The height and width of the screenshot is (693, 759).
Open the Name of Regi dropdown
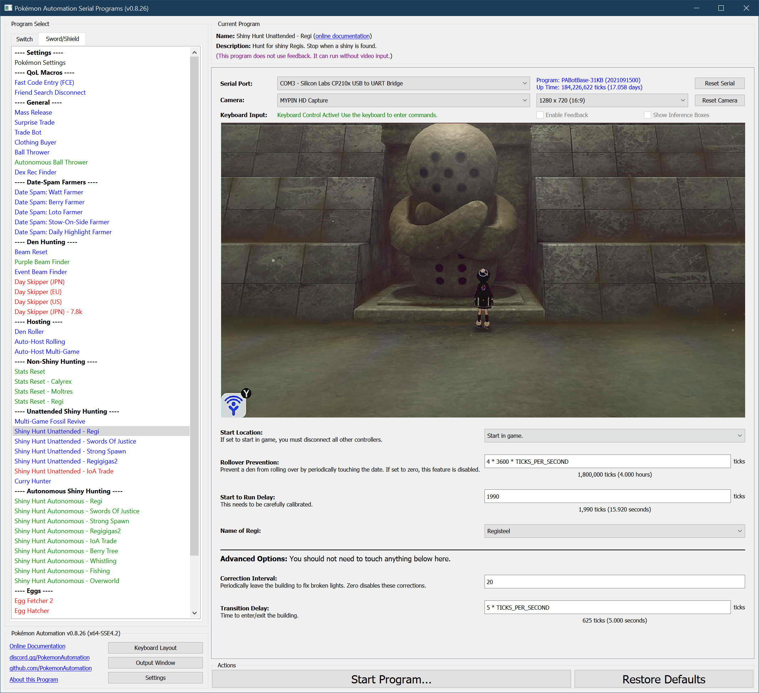614,531
